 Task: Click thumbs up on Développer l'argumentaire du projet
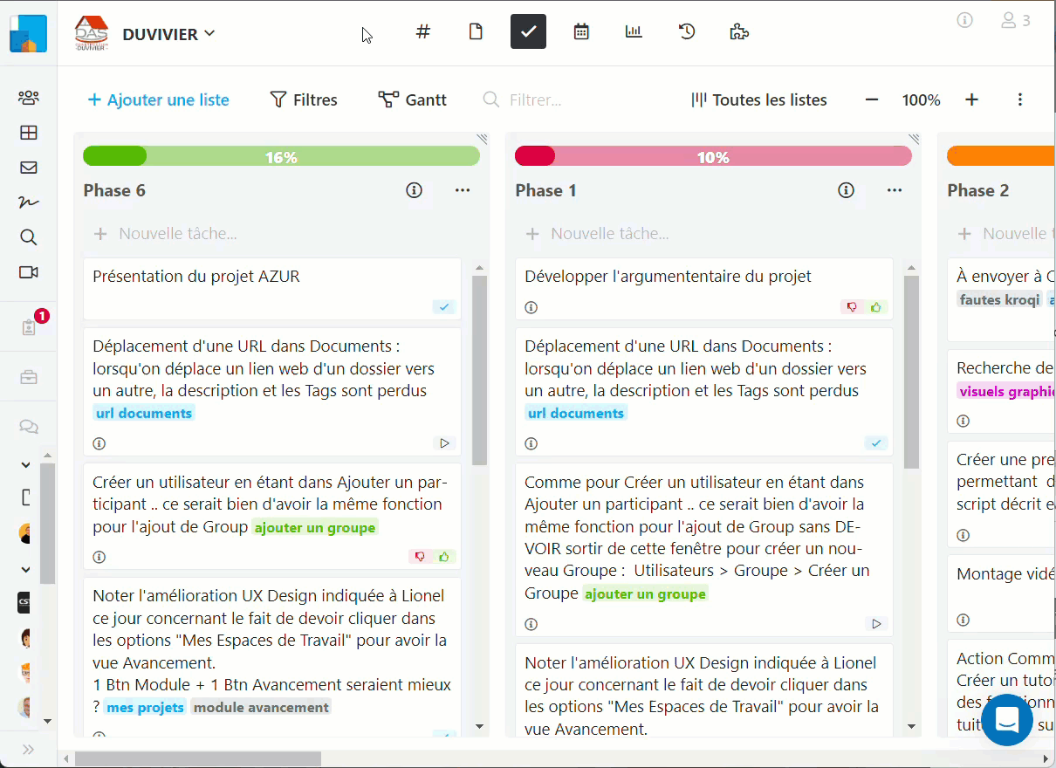(x=876, y=307)
